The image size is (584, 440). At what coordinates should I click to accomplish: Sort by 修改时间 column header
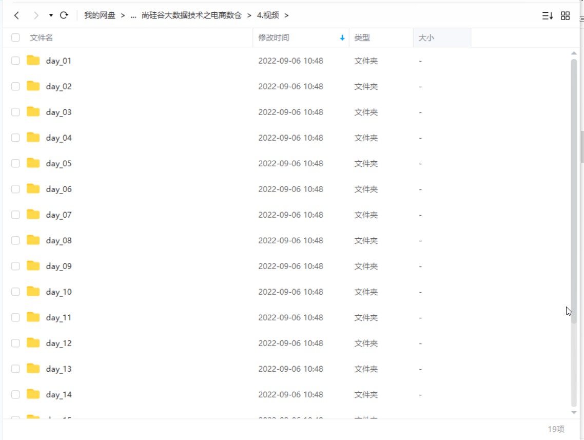pos(274,37)
